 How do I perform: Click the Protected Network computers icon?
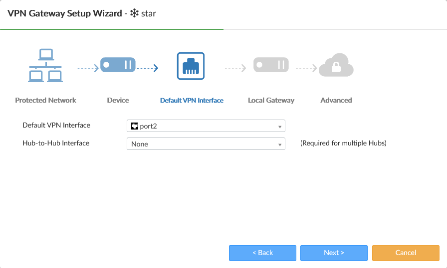45,66
